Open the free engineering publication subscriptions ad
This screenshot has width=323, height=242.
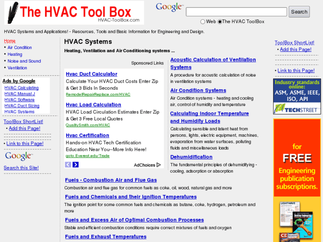297,180
